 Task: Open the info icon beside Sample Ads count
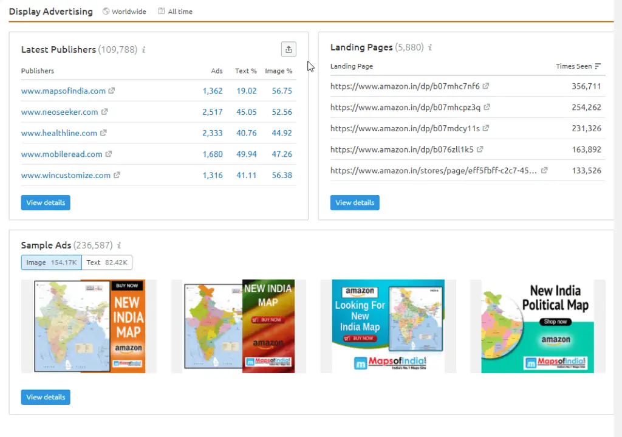[x=118, y=246]
